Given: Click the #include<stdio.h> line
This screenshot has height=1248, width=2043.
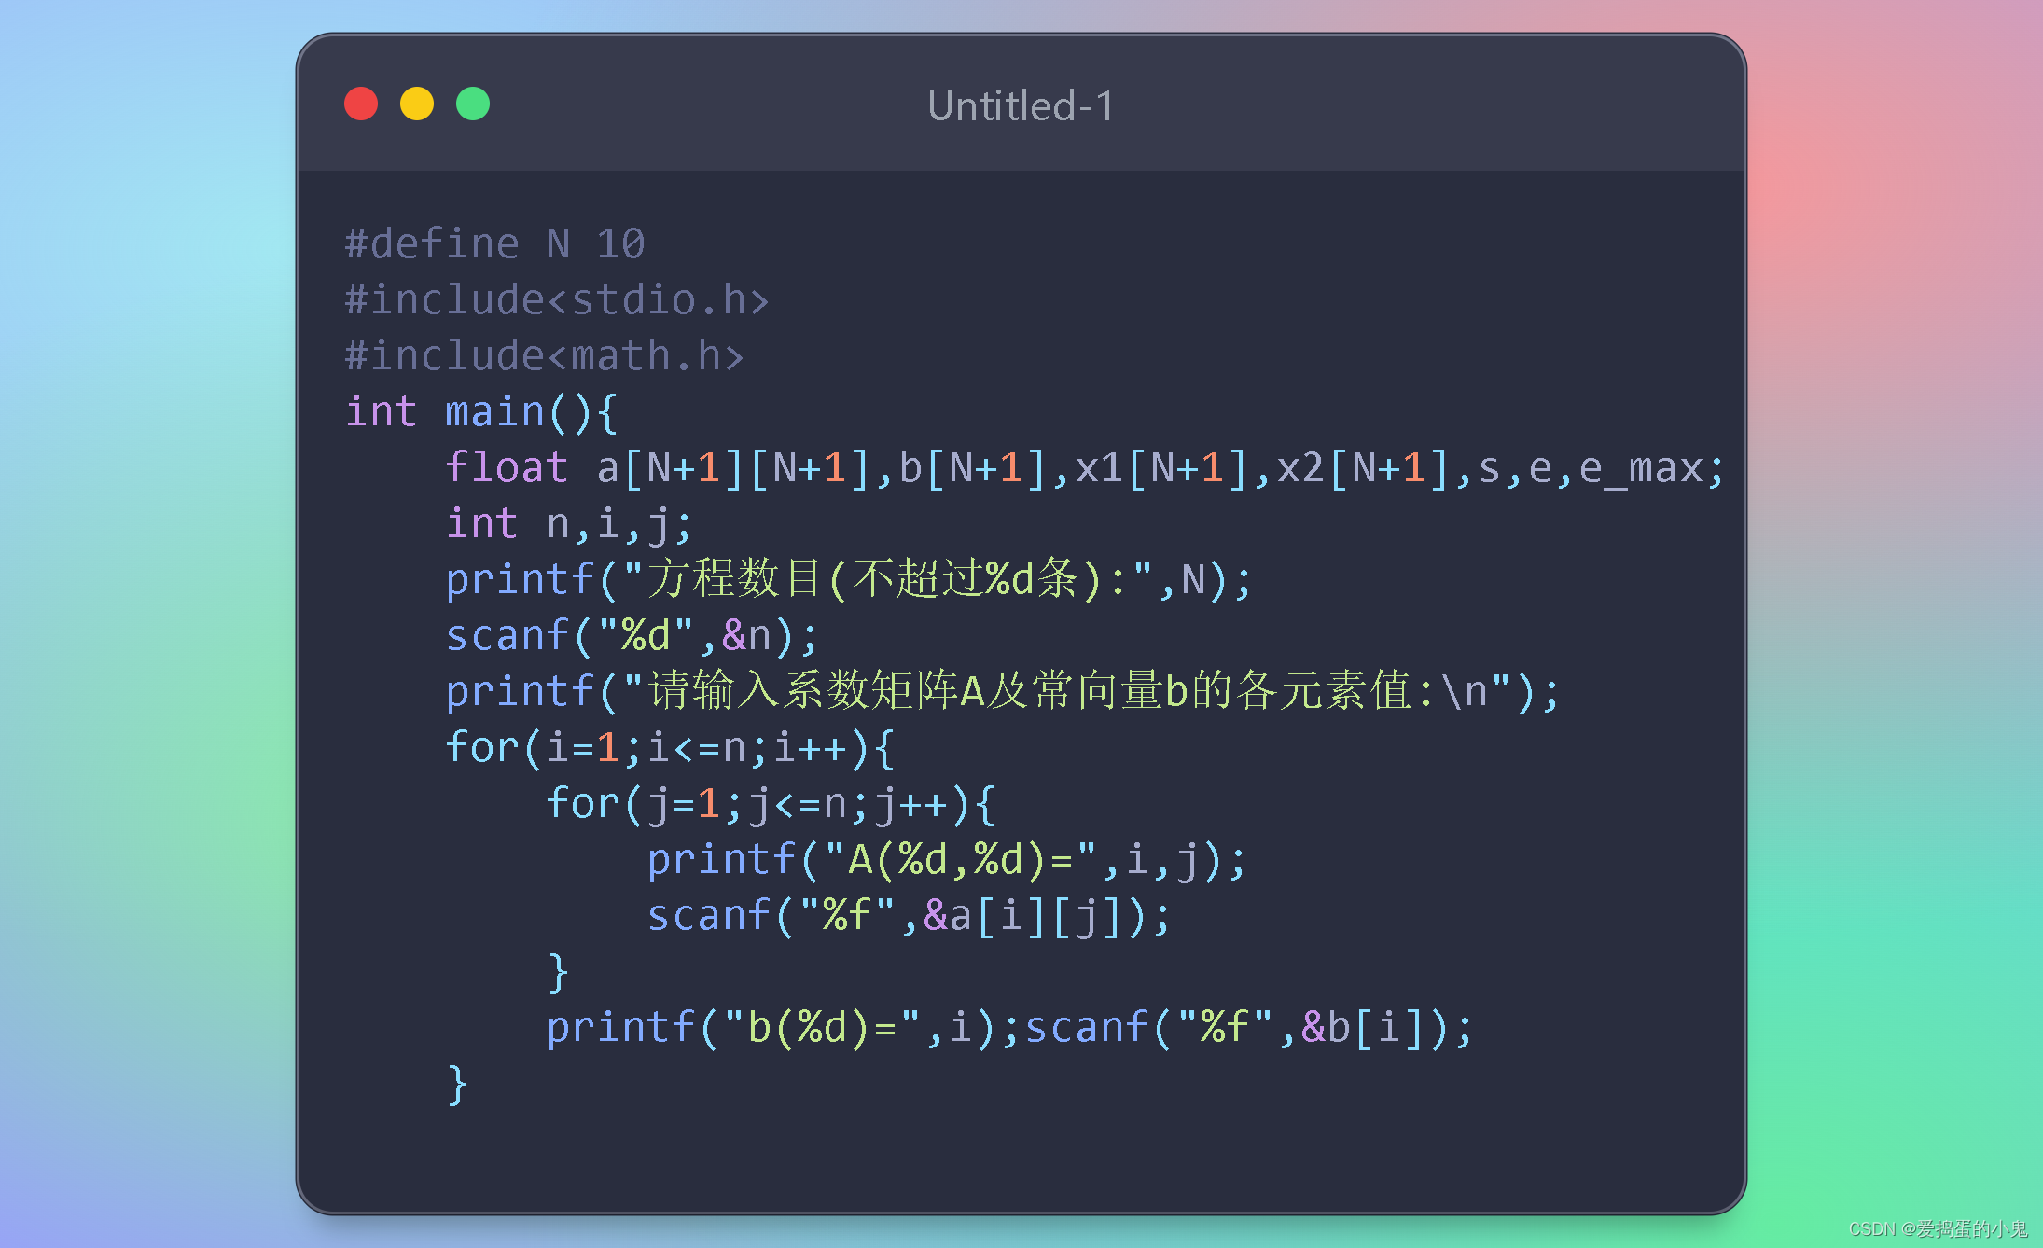Looking at the screenshot, I should (x=556, y=300).
